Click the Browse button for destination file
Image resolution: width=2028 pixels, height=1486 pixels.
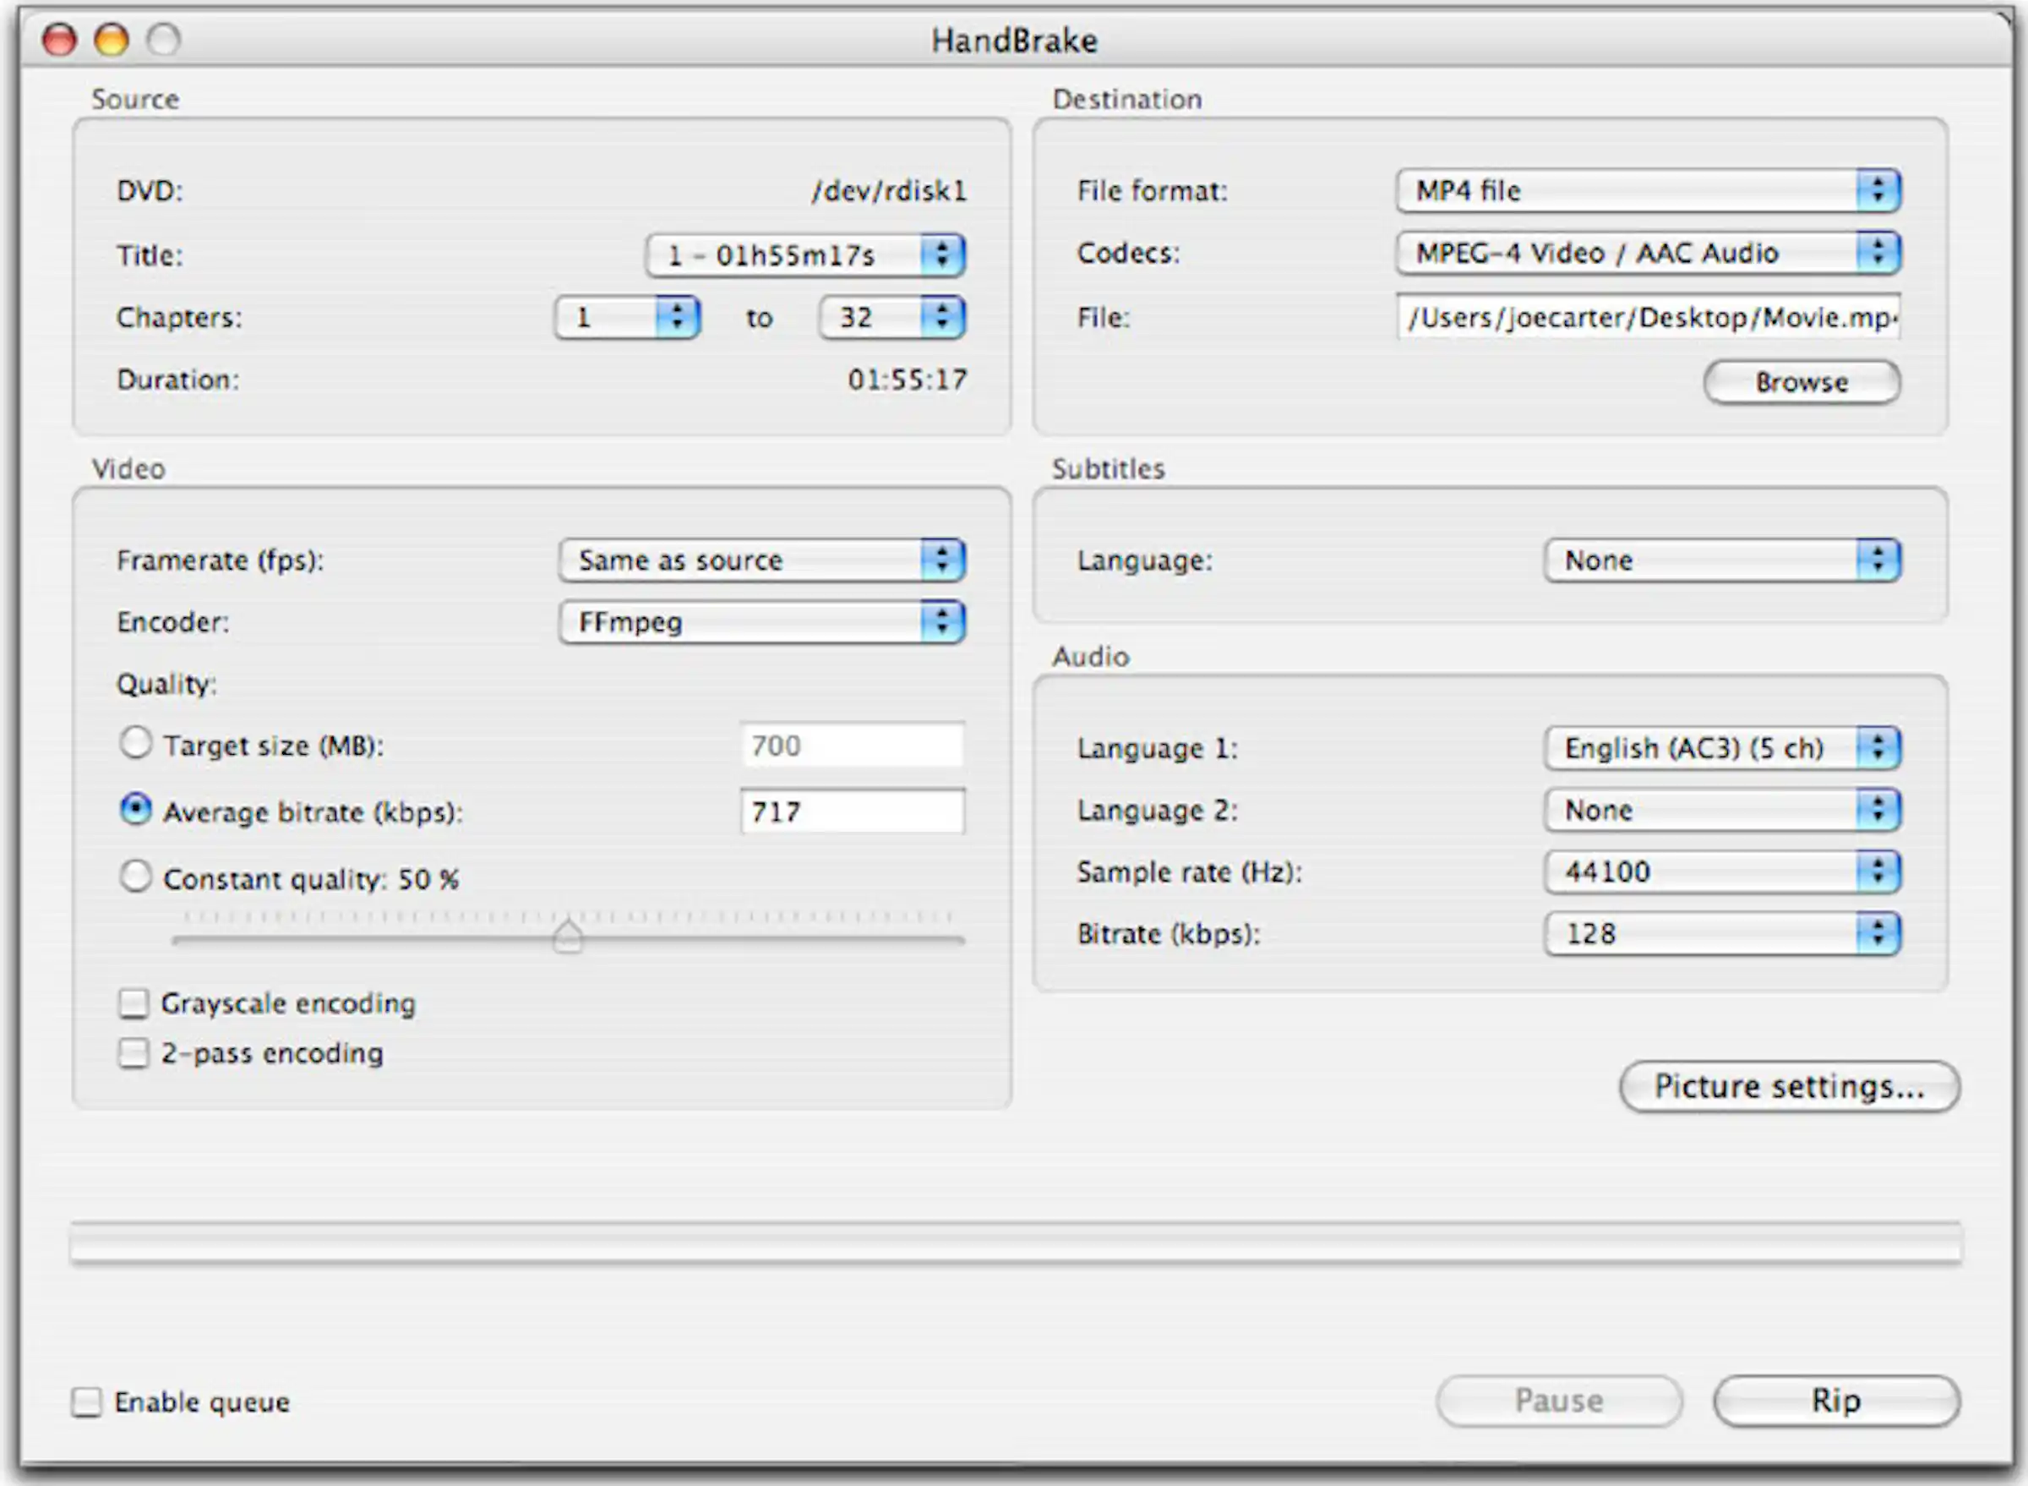point(1802,381)
